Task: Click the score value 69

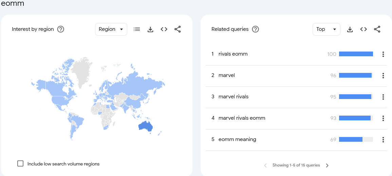Action: (333, 140)
